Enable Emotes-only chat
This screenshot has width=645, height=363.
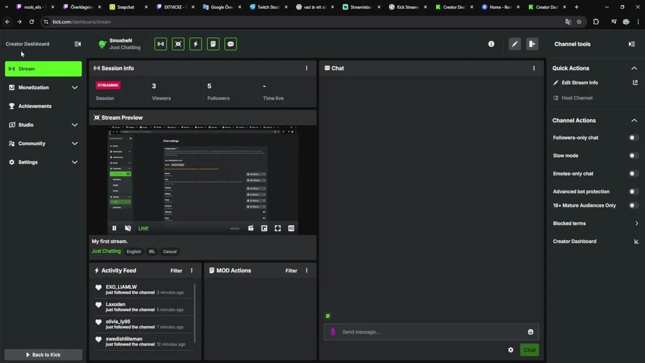click(634, 173)
